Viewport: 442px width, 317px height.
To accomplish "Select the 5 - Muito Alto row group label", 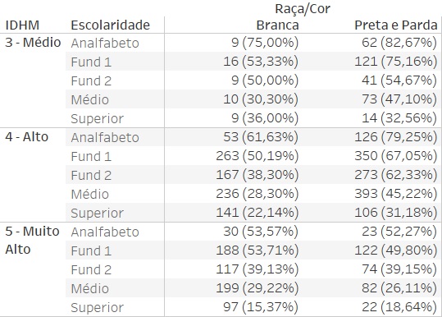I will [32, 241].
